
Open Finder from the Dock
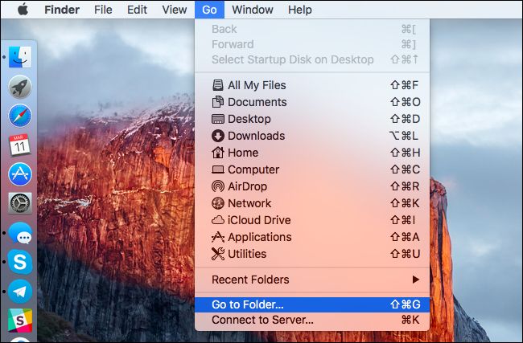(20, 57)
